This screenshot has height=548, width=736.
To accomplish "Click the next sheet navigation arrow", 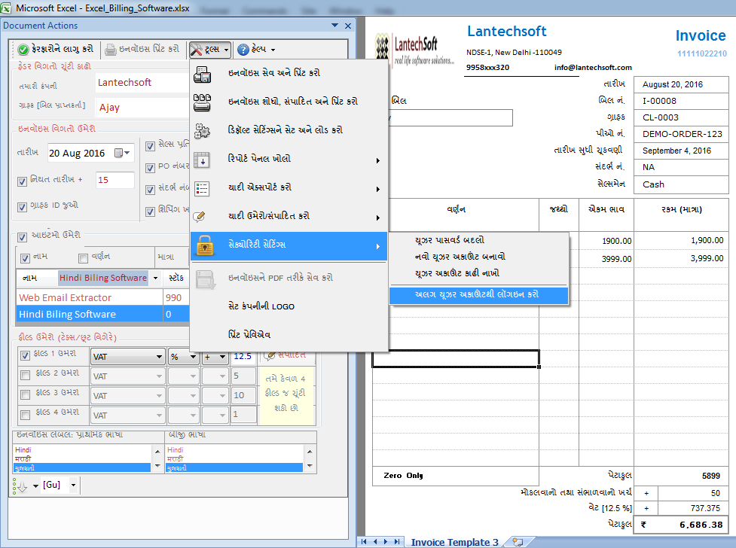I will coord(386,541).
